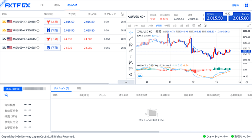Click the 売(BID) 2,015.50 sell button
This screenshot has width=252, height=139.
click(216, 17)
